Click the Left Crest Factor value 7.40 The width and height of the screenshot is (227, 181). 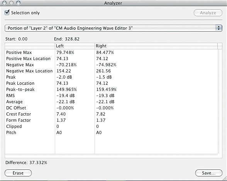[61, 114]
